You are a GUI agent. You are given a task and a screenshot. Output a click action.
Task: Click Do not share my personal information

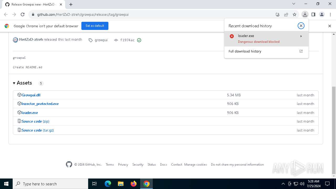click(237, 165)
